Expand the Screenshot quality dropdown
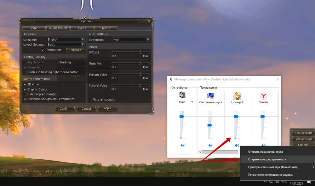This screenshot has width=315, height=186. pos(148,40)
